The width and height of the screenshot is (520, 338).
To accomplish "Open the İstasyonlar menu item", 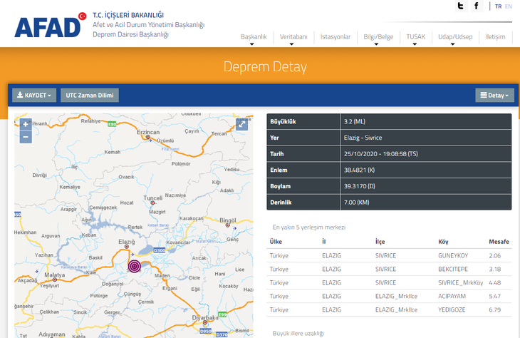I will pos(336,36).
